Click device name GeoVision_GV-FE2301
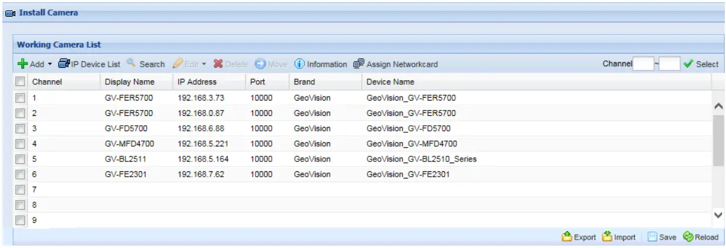The image size is (726, 248). (x=408, y=174)
